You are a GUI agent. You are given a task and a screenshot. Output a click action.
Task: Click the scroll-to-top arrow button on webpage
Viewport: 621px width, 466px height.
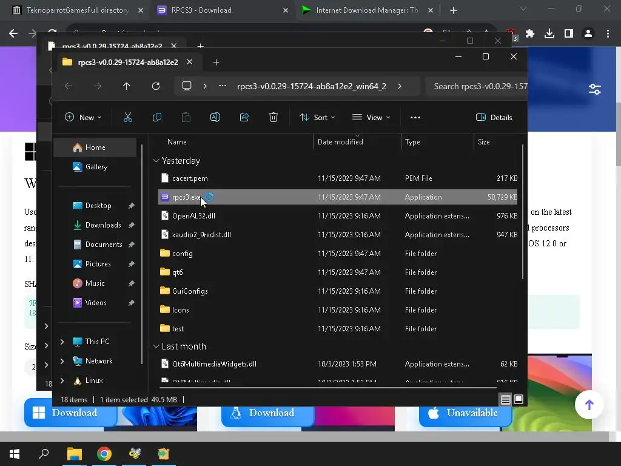589,405
